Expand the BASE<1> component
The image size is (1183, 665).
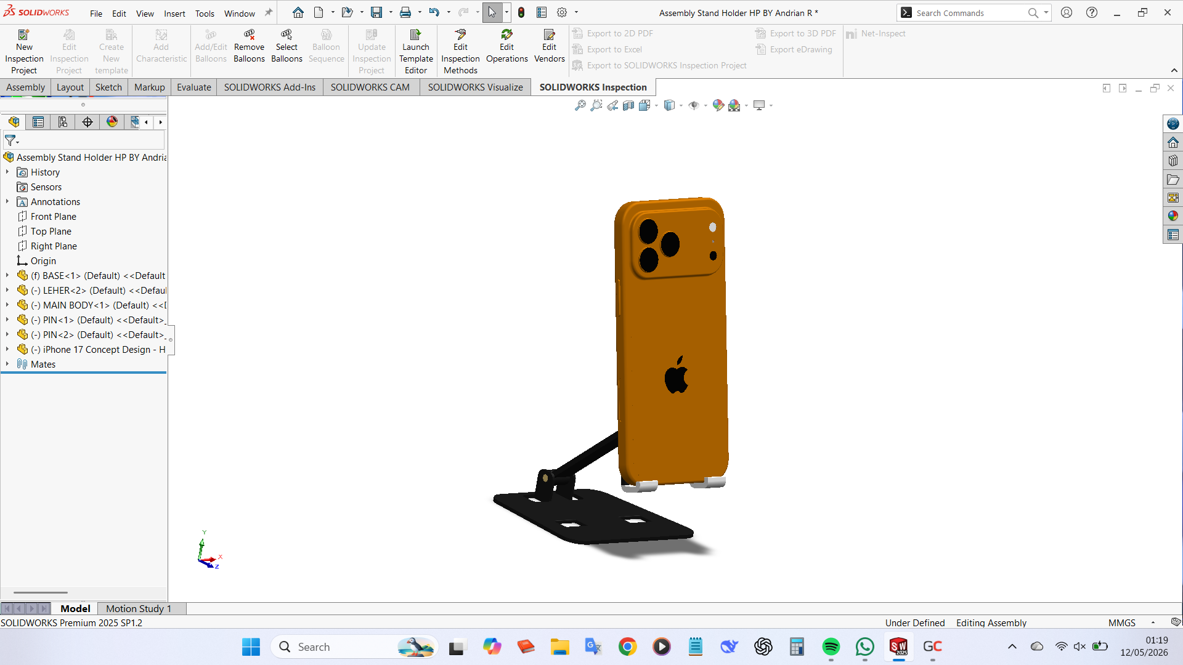7,276
